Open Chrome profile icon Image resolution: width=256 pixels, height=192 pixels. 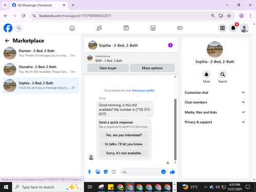click(241, 16)
